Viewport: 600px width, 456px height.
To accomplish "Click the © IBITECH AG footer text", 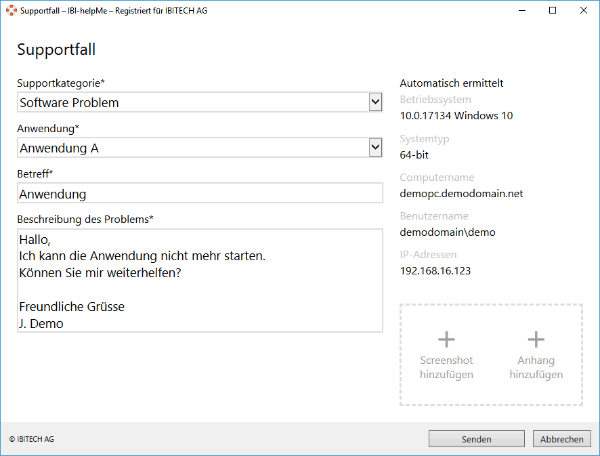I will pyautogui.click(x=31, y=439).
